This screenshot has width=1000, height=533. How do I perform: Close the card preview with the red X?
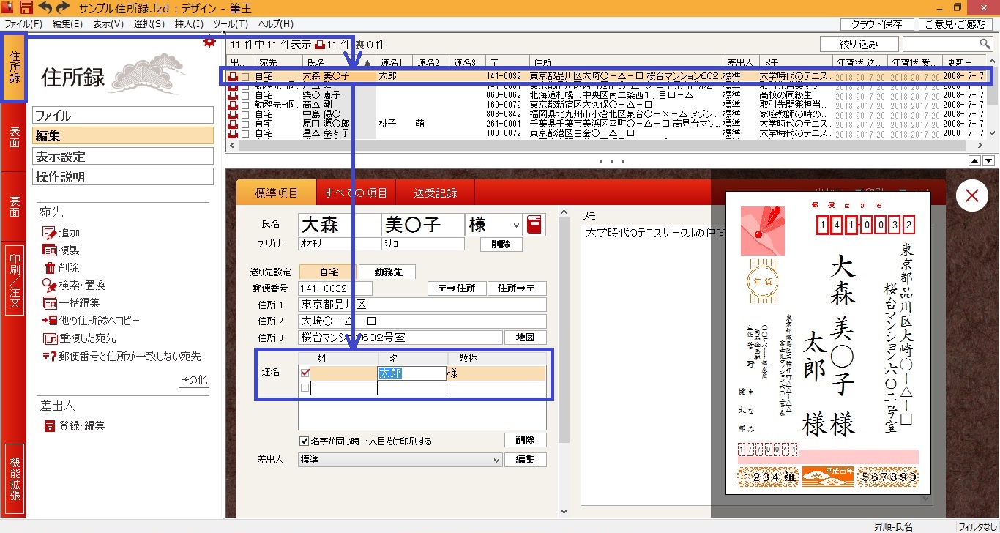[971, 195]
